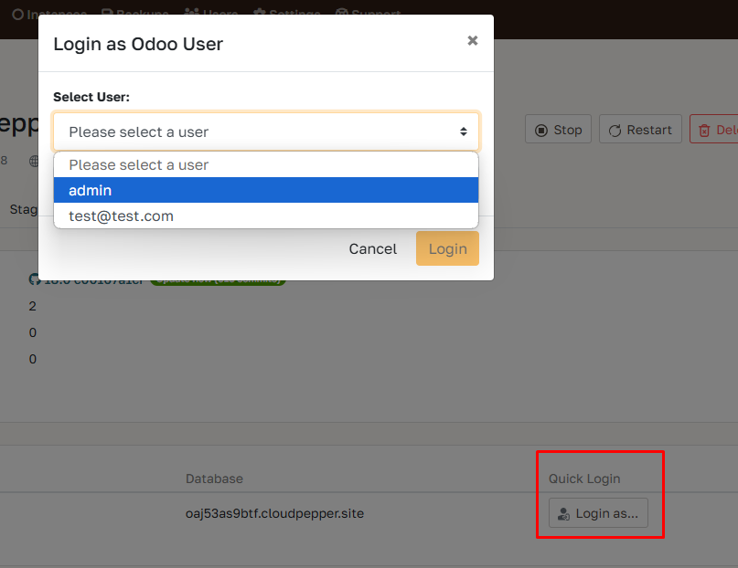
Task: Click the globe icon near the instance name
Action: tap(34, 161)
